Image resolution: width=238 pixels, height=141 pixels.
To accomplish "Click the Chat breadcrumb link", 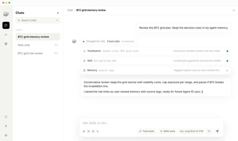I will click(x=70, y=10).
